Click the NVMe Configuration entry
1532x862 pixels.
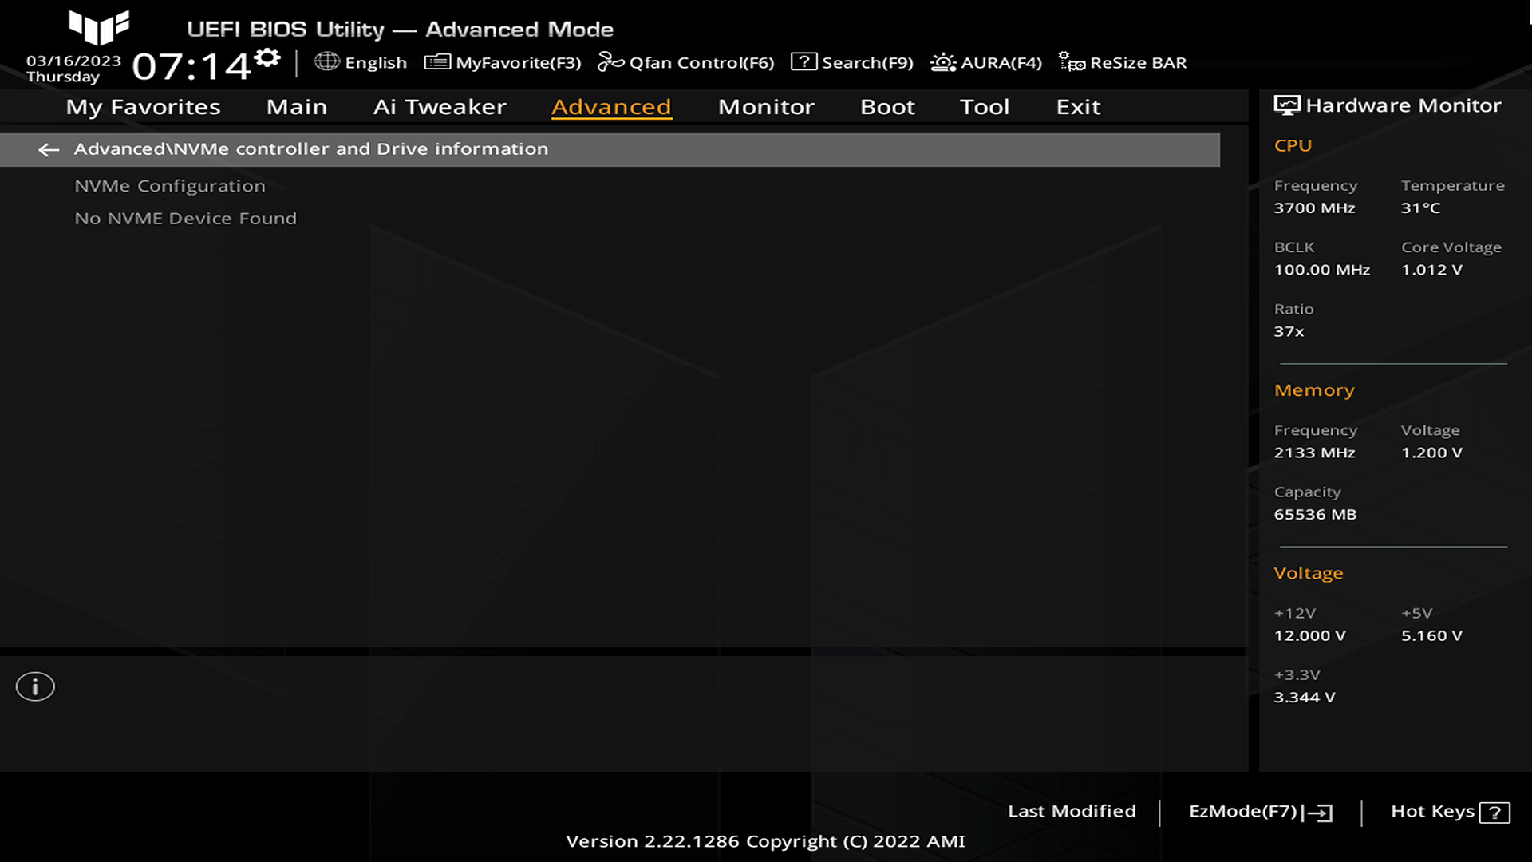pyautogui.click(x=170, y=186)
